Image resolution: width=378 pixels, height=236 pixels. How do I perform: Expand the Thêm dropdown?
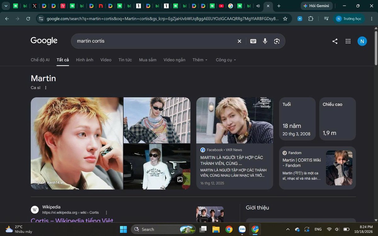200,60
